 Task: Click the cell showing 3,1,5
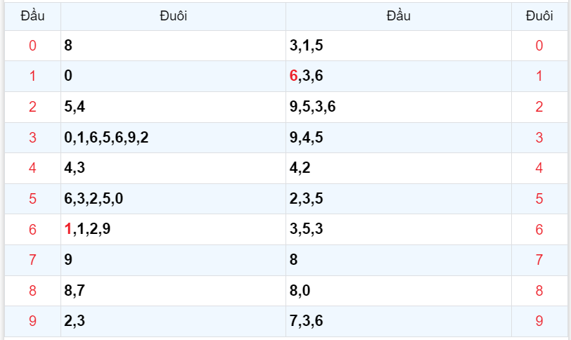pyautogui.click(x=306, y=46)
